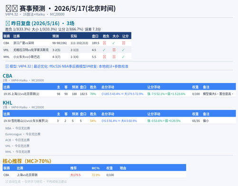
Task: Click the MC value 72.9% in the core picks row
Action: coord(96,175)
